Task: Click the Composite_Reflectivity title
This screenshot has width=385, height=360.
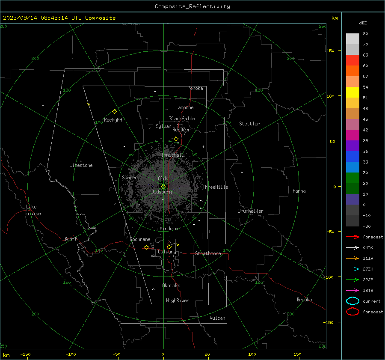Action: pos(192,6)
